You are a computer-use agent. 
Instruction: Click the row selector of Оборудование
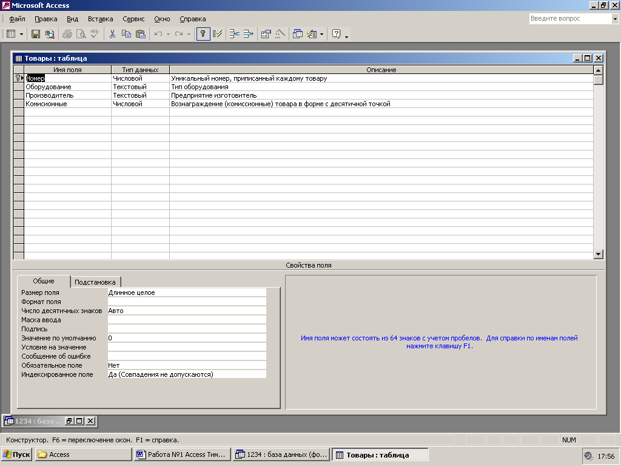coord(19,87)
